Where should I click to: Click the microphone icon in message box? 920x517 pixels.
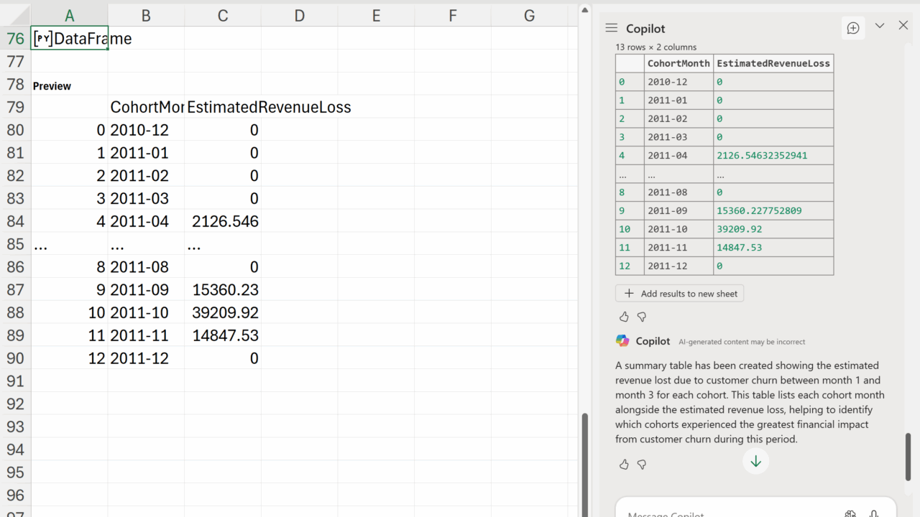(874, 513)
